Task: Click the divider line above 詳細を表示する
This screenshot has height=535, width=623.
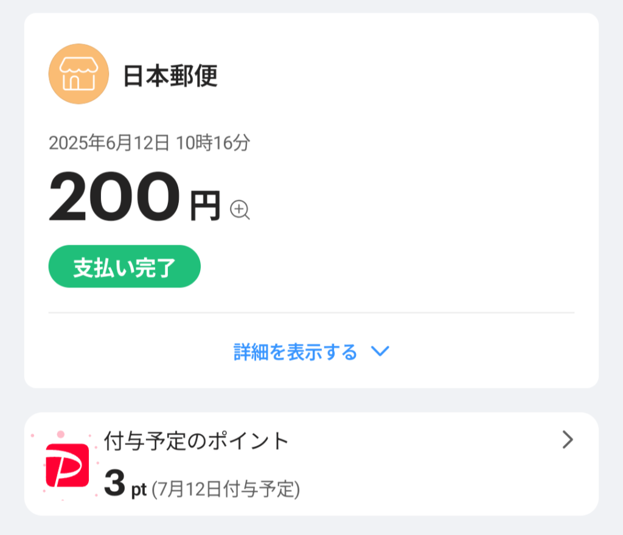Action: pyautogui.click(x=311, y=313)
